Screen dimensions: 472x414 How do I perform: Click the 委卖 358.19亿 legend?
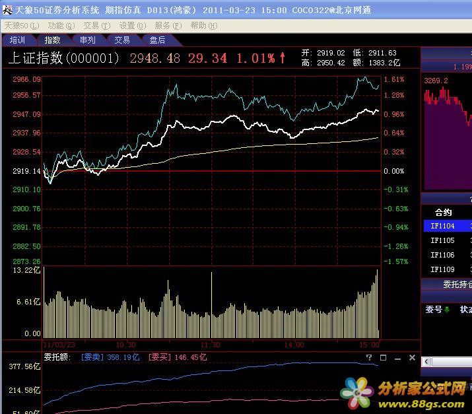tap(110, 357)
